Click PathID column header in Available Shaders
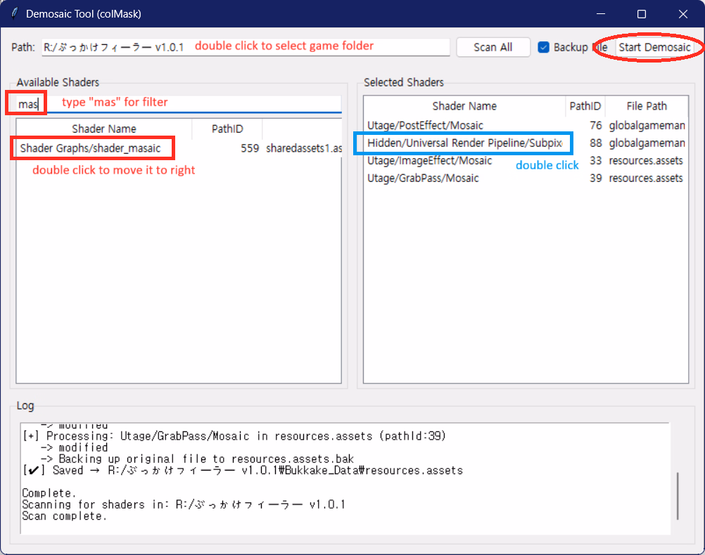The height and width of the screenshot is (555, 705). tap(227, 129)
